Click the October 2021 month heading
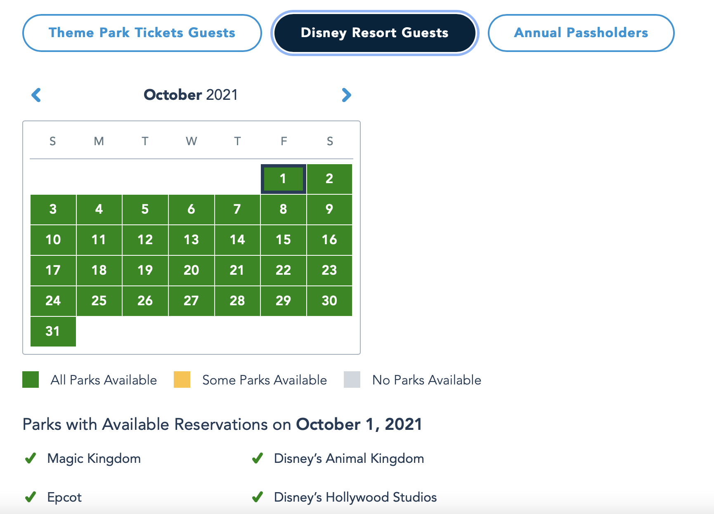Viewport: 714px width, 514px height. [x=191, y=95]
